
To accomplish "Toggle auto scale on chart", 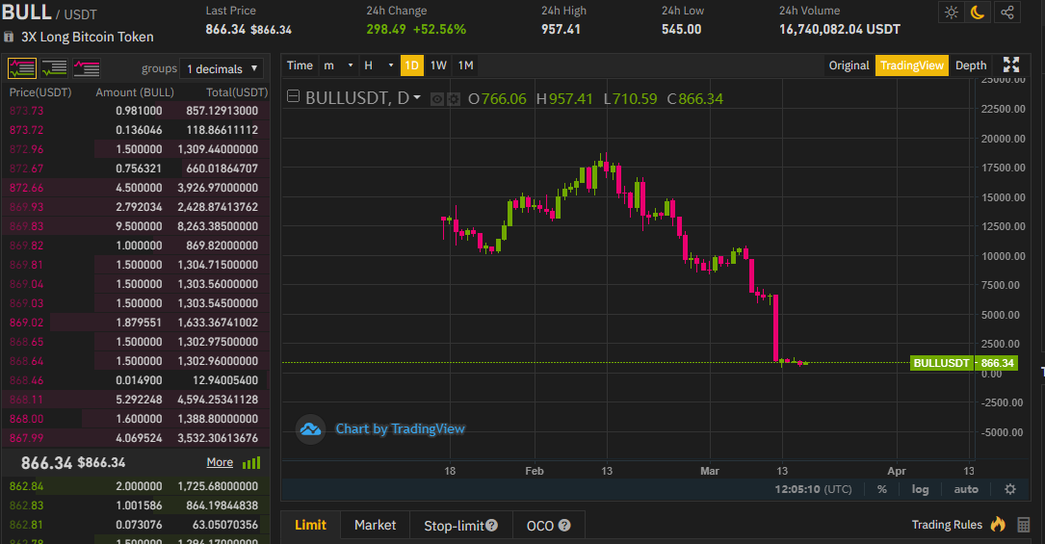I will tap(966, 489).
